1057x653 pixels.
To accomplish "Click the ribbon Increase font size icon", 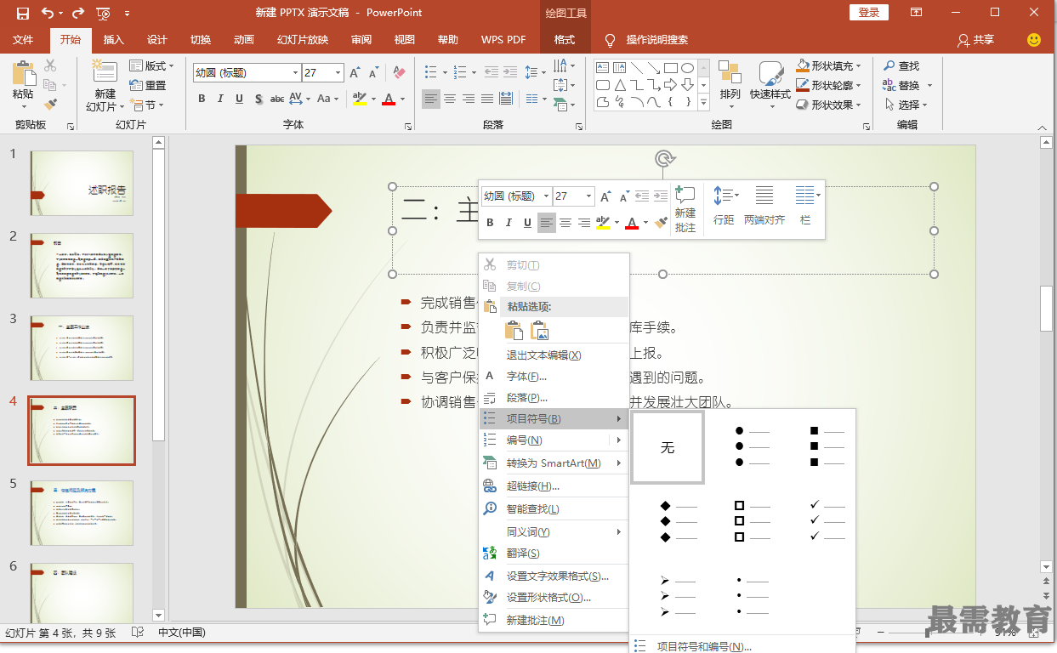I will [355, 73].
